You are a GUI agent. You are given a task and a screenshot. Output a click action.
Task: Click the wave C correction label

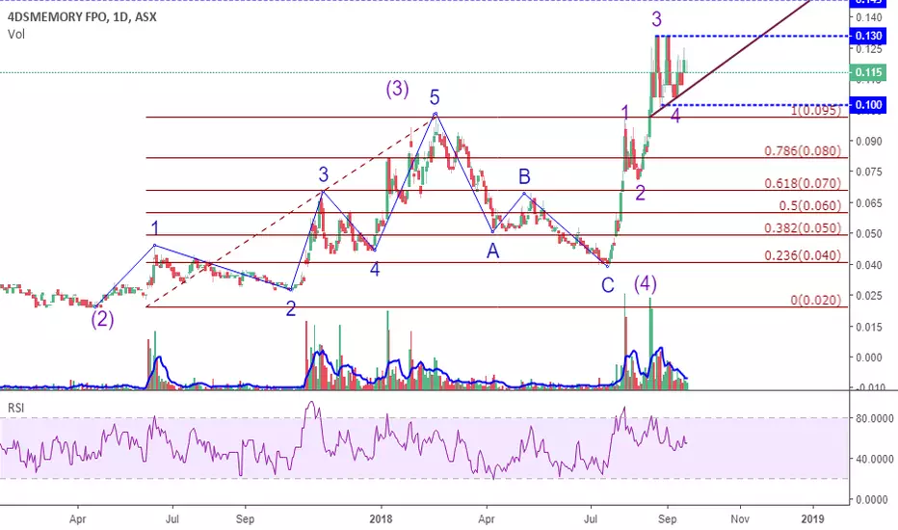point(608,285)
